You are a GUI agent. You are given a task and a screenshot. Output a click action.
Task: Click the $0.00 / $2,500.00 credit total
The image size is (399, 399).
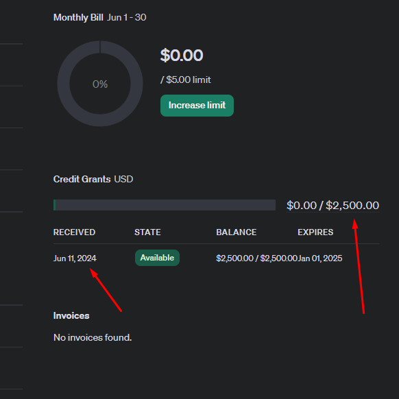(332, 206)
